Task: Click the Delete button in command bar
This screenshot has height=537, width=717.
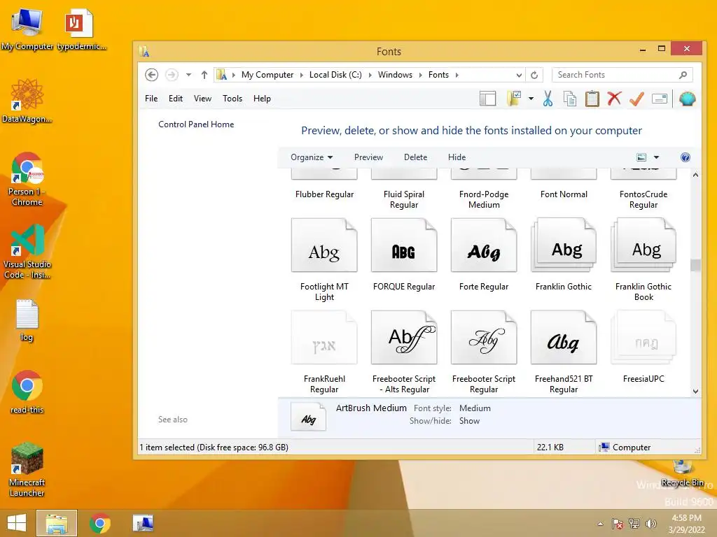Action: pyautogui.click(x=415, y=157)
